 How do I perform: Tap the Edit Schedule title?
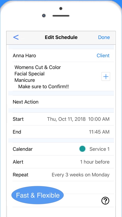pyautogui.click(x=61, y=37)
